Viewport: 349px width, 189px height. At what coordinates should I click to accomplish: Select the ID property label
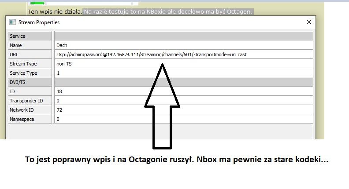coord(30,91)
